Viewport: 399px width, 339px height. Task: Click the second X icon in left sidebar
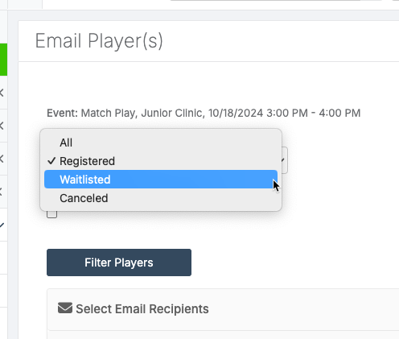[2, 126]
